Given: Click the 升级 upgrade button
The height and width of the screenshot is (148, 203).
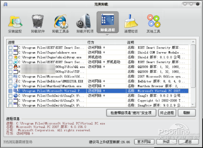Looking at the screenshot, I should (x=166, y=142).
